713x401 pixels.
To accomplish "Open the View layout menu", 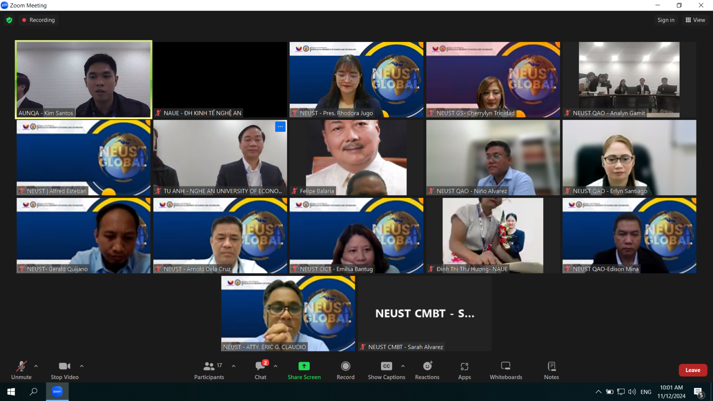I will 695,20.
